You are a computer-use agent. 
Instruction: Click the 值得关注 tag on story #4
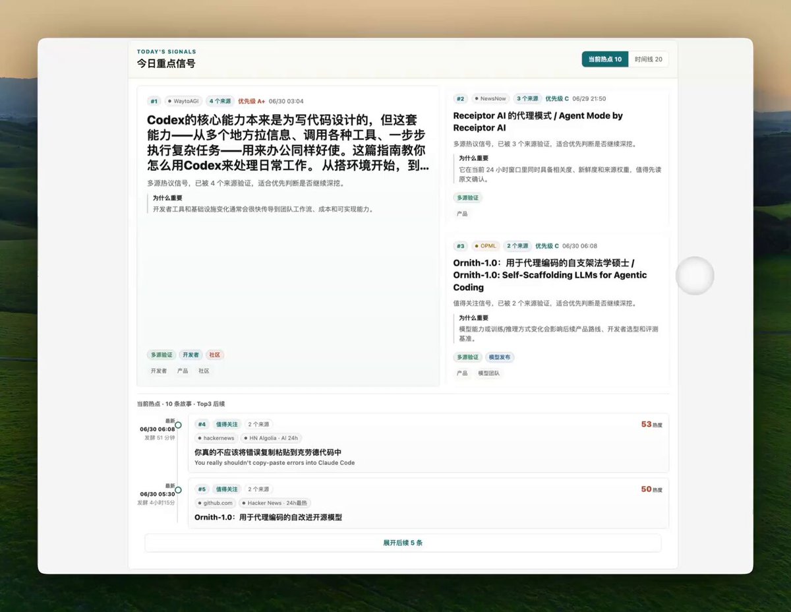pyautogui.click(x=227, y=424)
